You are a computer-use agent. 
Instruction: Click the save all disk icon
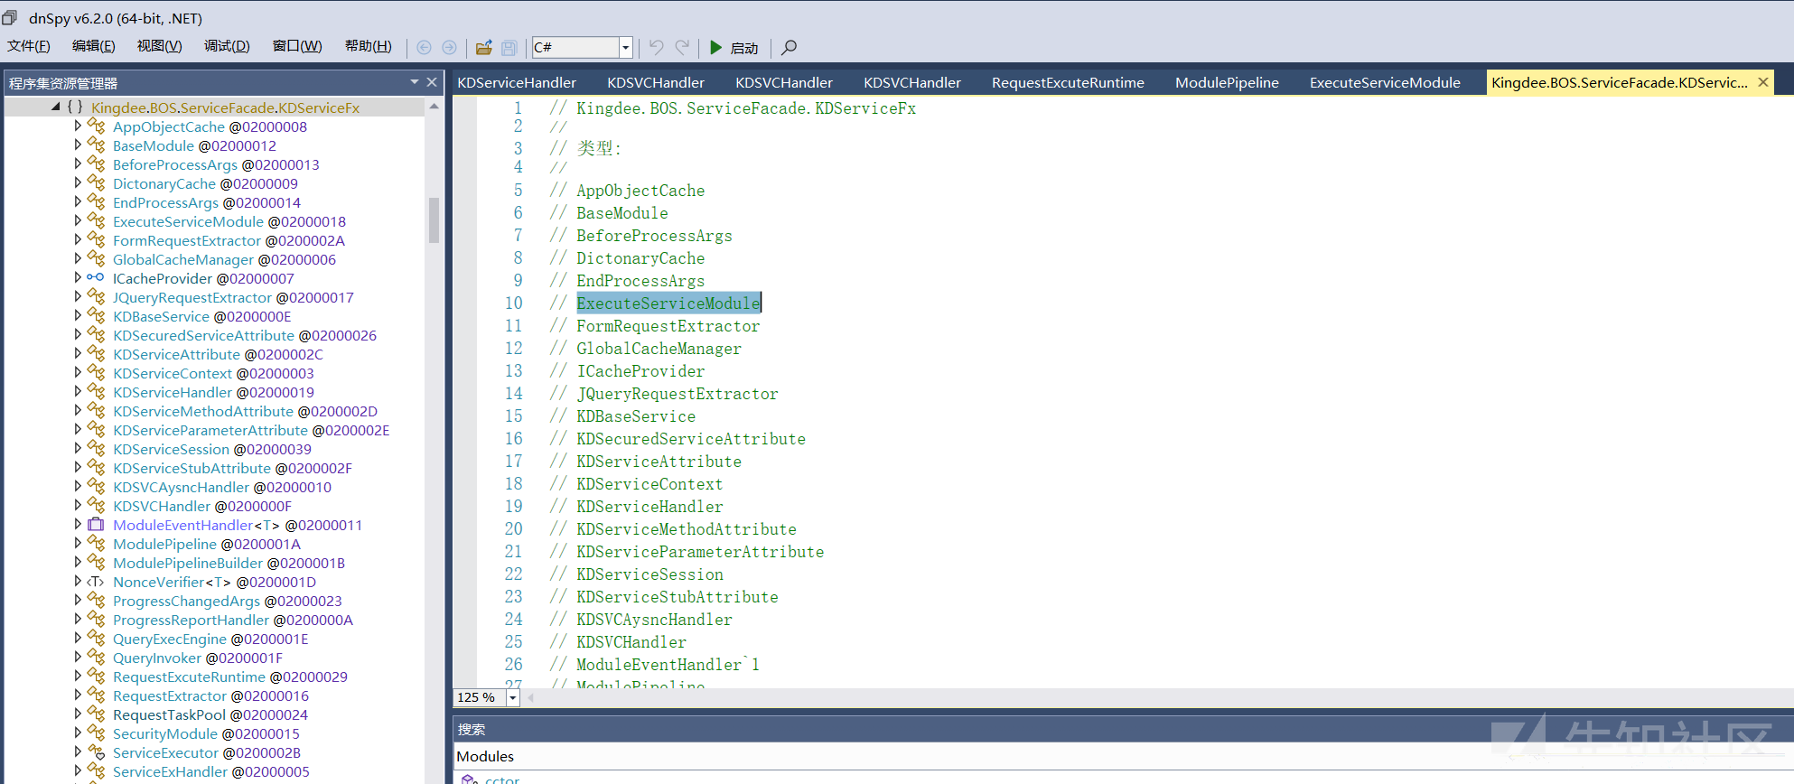pyautogui.click(x=509, y=47)
